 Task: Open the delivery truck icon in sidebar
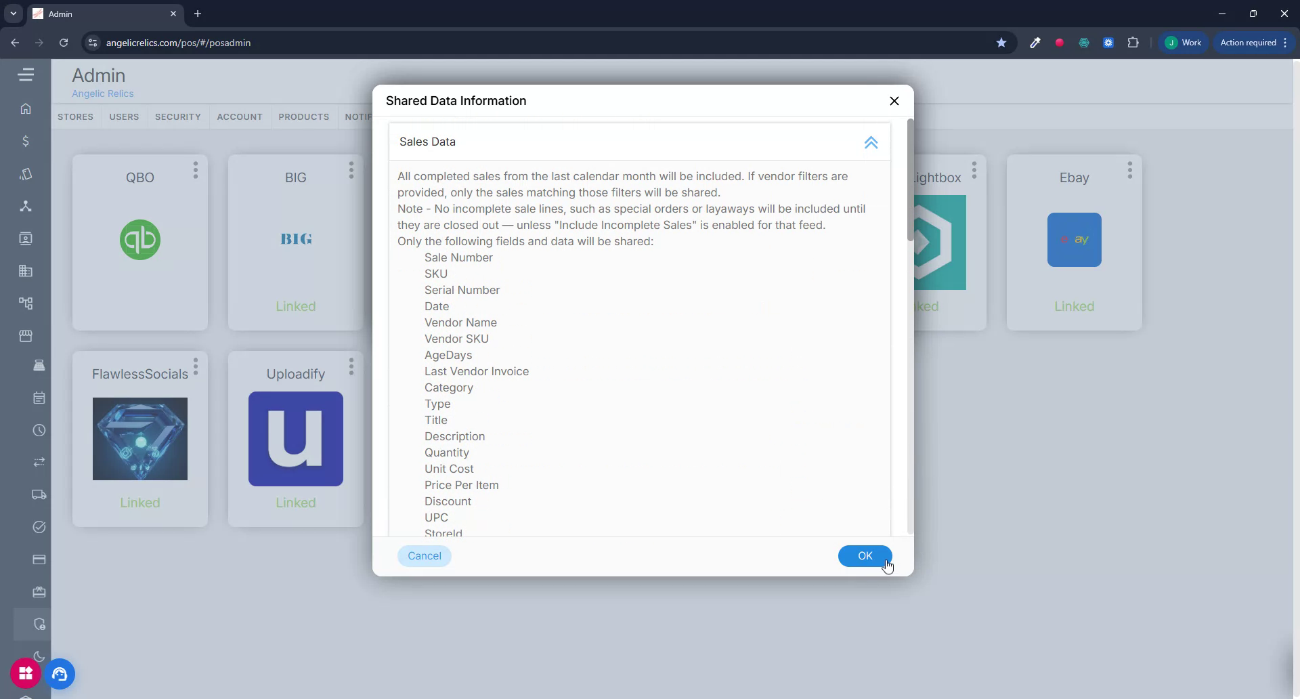click(39, 494)
